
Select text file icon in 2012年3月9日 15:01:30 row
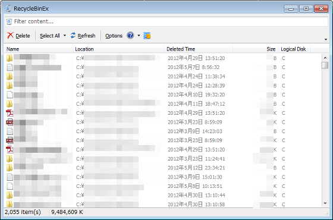coord(10,177)
